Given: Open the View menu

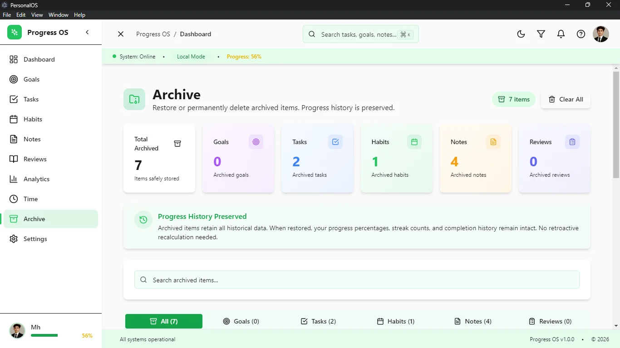Looking at the screenshot, I should [x=37, y=15].
